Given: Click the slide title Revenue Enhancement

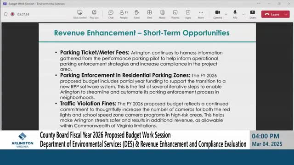Looking at the screenshot, I should point(141,33).
